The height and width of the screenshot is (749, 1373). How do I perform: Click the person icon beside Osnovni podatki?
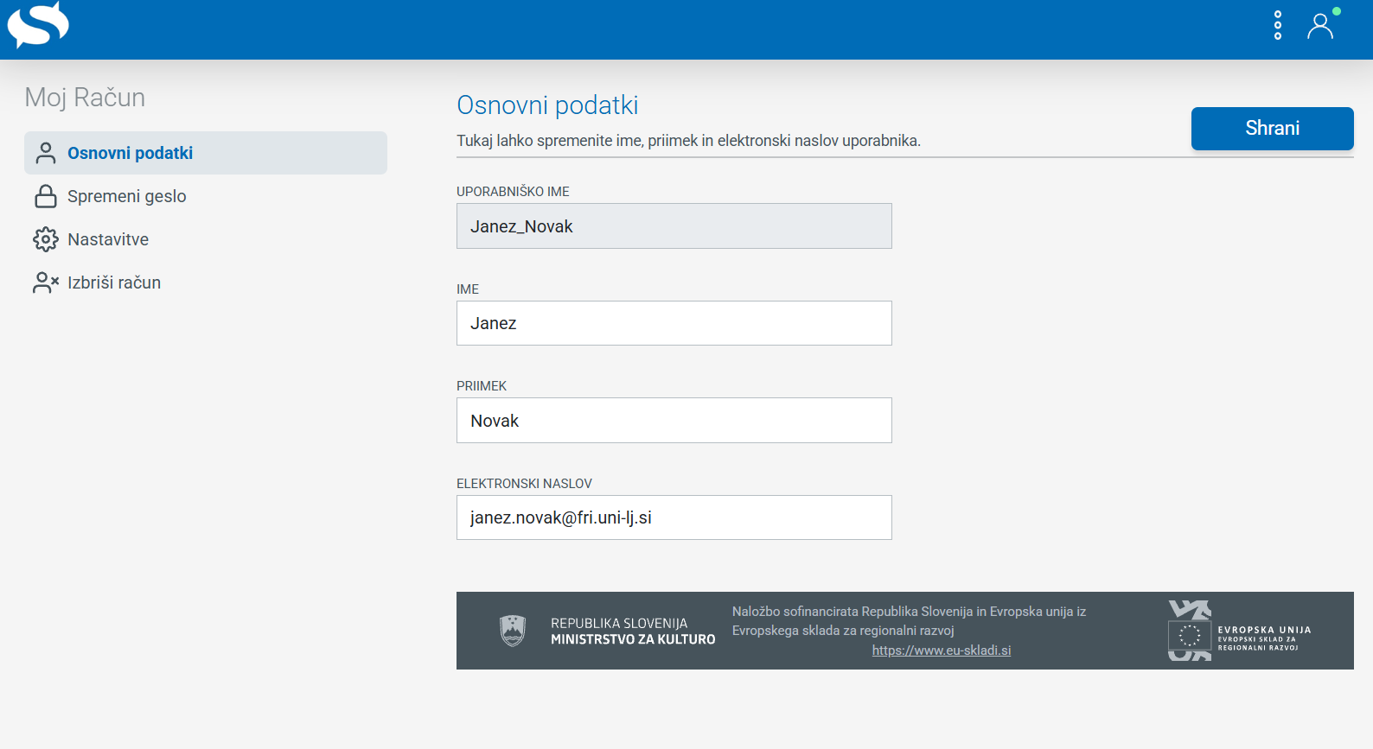46,153
